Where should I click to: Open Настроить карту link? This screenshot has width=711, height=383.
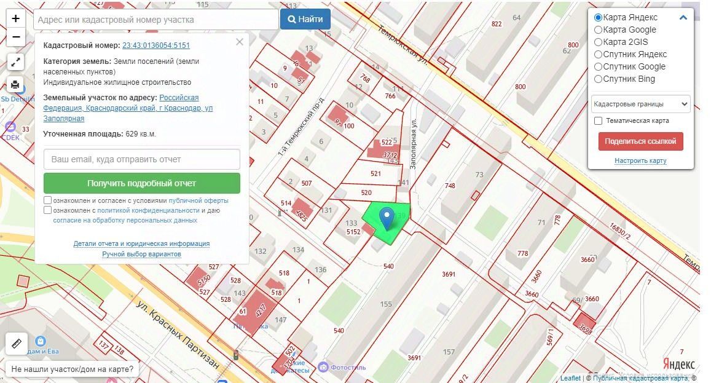[640, 160]
